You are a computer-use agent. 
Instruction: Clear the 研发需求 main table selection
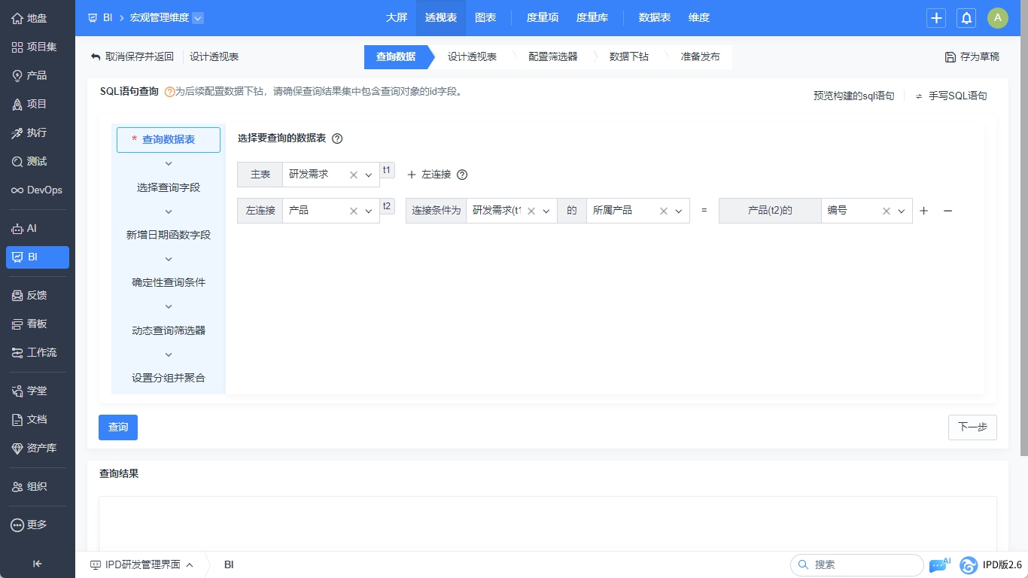pyautogui.click(x=353, y=175)
